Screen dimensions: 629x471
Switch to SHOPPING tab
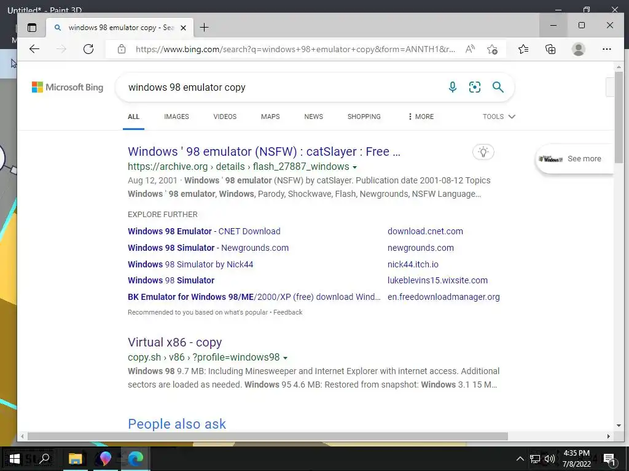tap(364, 117)
